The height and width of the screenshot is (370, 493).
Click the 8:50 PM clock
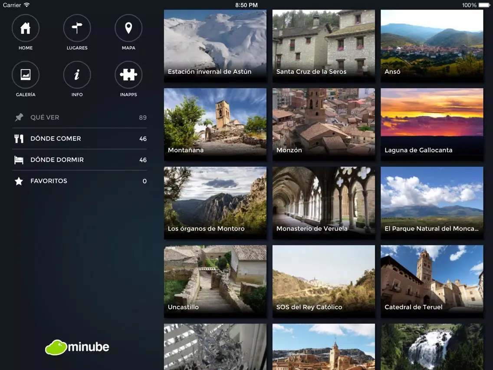[x=246, y=5]
